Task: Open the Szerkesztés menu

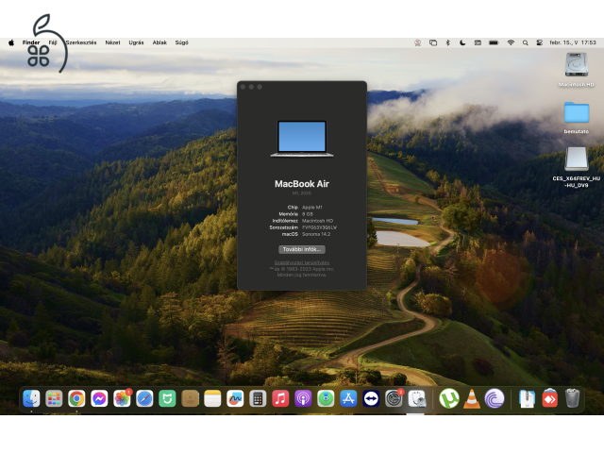Action: (81, 42)
